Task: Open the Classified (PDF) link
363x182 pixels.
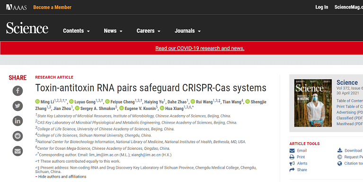Action: coord(350,118)
